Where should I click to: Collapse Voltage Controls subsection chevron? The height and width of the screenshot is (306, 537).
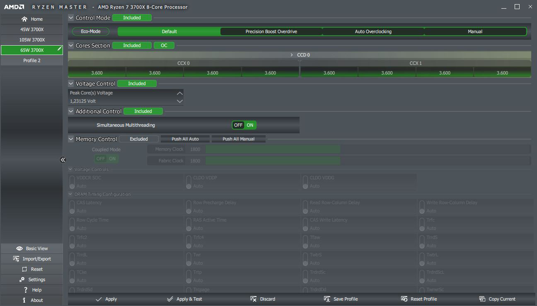70,169
